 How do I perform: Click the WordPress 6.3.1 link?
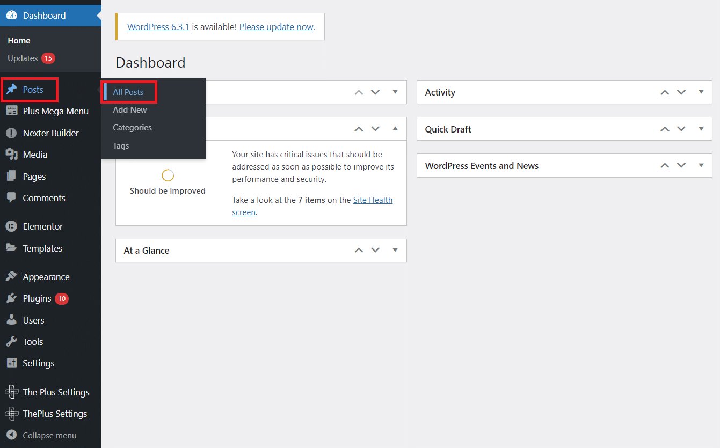[x=158, y=27]
